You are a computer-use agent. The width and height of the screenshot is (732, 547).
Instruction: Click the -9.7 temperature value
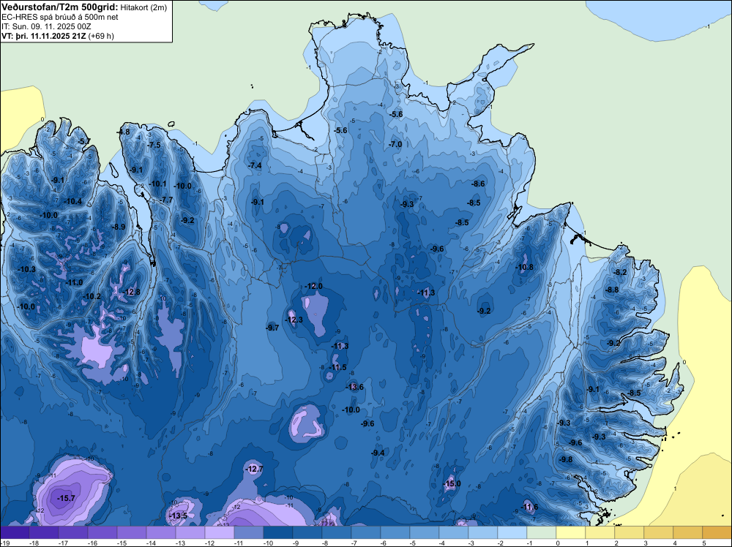point(272,328)
